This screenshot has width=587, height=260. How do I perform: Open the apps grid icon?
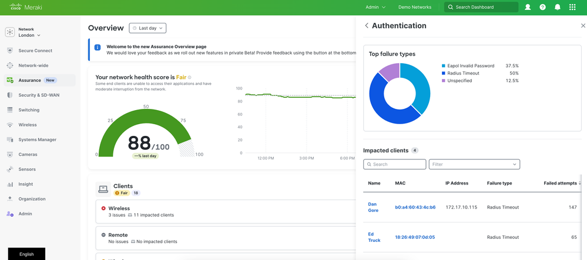pyautogui.click(x=573, y=7)
